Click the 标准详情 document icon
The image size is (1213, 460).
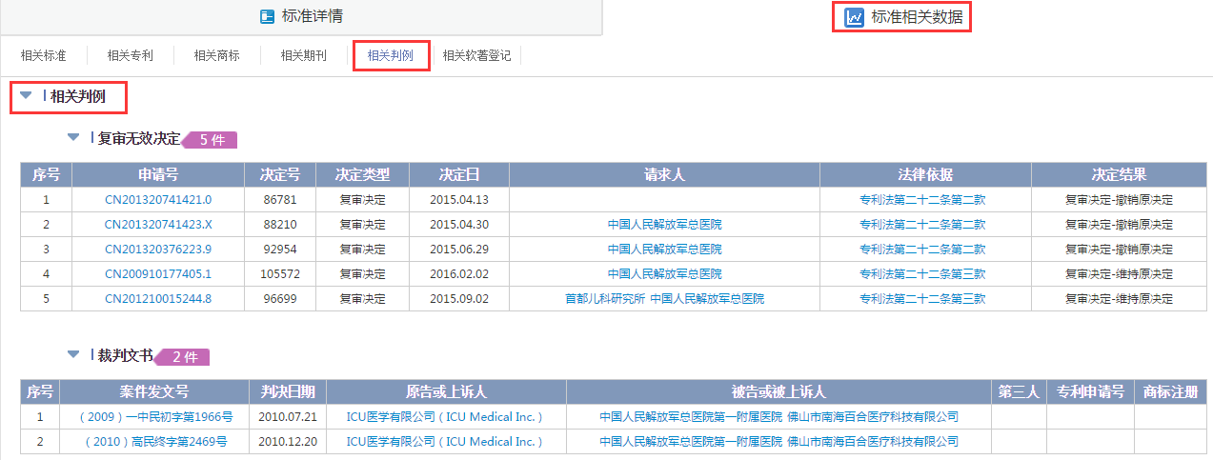click(x=267, y=17)
